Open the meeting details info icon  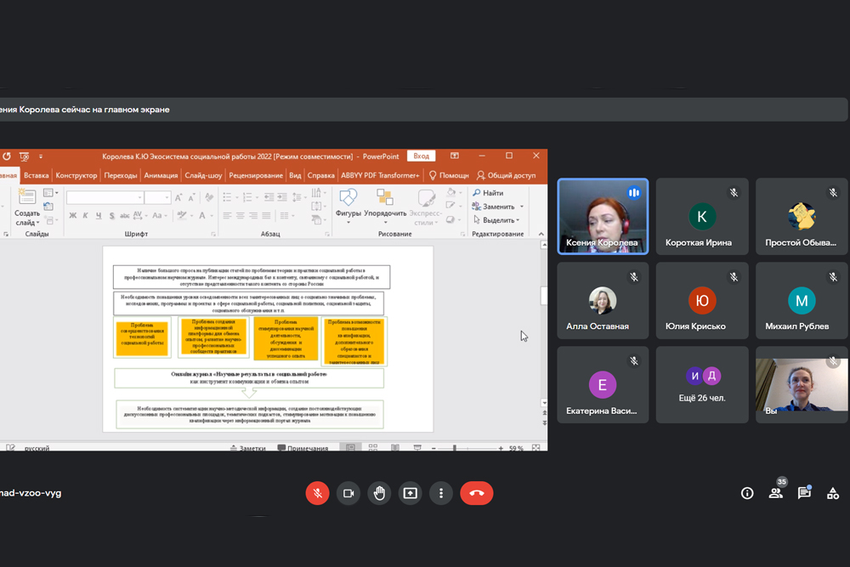pyautogui.click(x=747, y=493)
